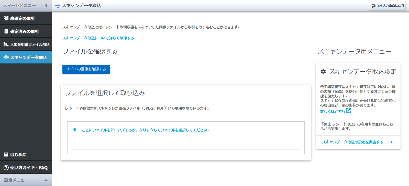409x186 pixels.
Task: Click the chevron next to スキャンデータ取込の設定を実施する
Action: click(x=391, y=142)
